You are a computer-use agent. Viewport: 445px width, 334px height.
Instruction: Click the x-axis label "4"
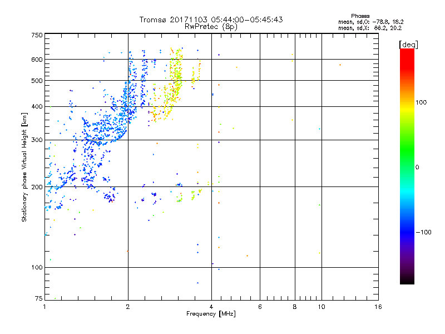pyautogui.click(x=211, y=307)
